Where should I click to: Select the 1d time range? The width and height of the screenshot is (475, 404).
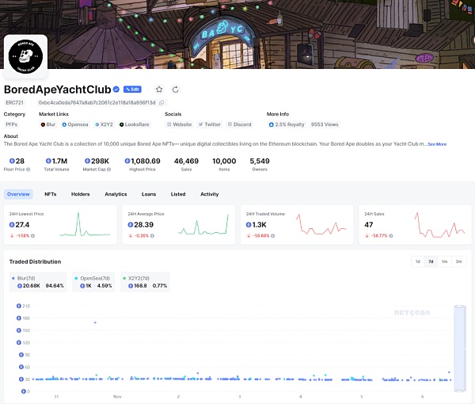tap(417, 261)
